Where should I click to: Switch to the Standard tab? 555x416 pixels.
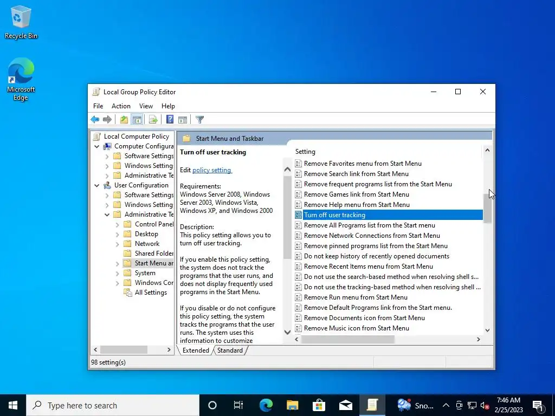[x=230, y=350]
